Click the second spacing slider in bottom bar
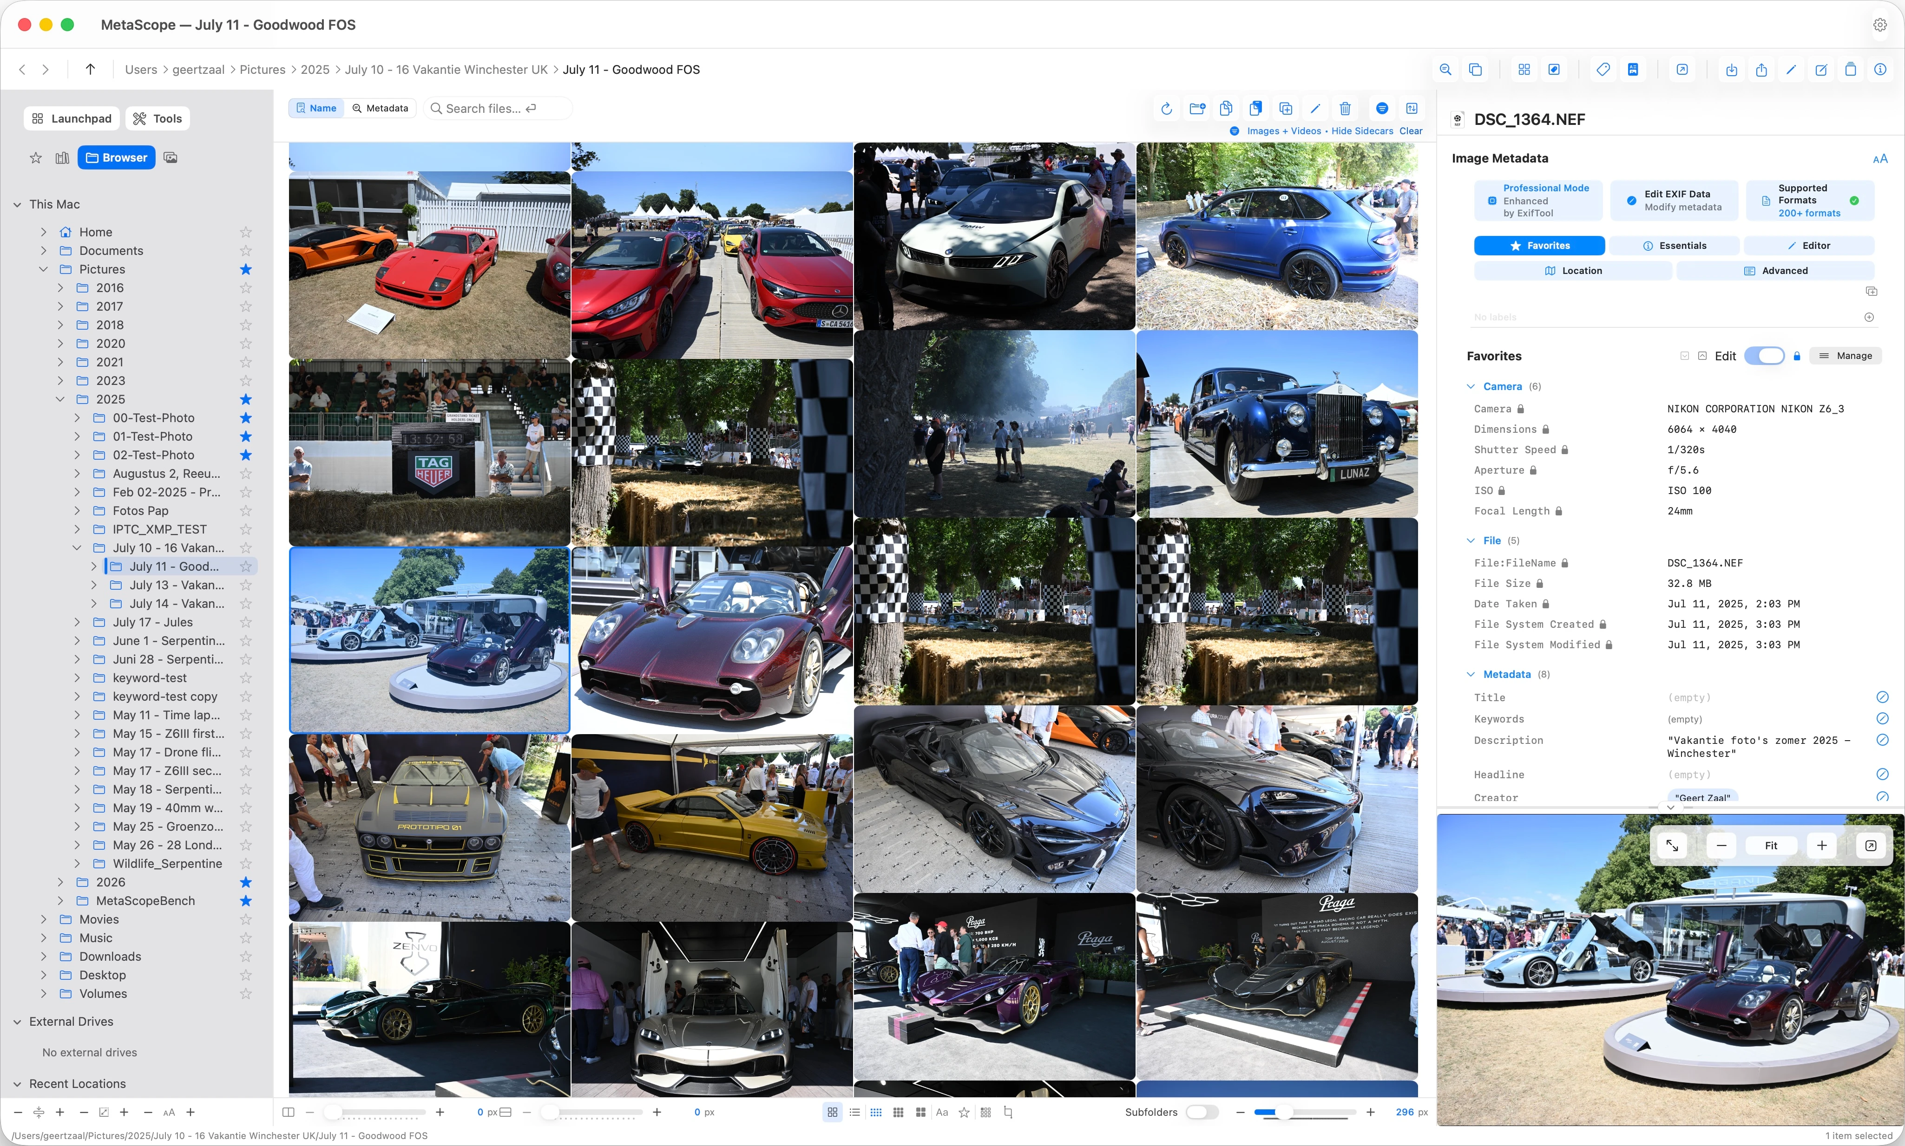Viewport: 1905px width, 1146px height. pos(592,1112)
